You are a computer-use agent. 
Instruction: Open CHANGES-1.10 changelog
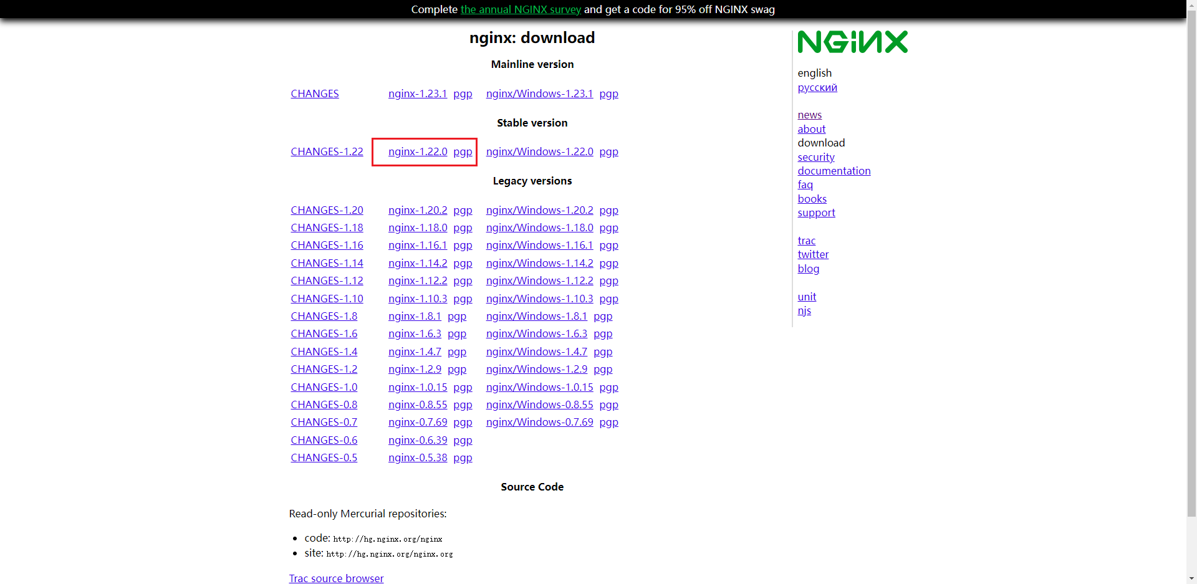tap(327, 299)
